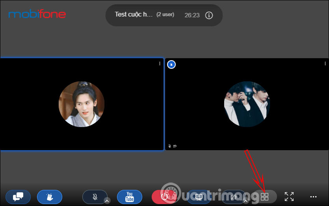Expand audio options chevron beside microphone

107,201
